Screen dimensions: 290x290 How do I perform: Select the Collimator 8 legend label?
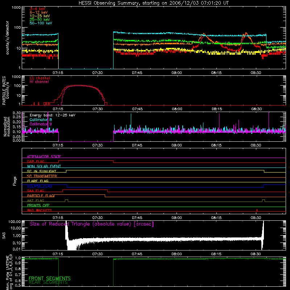pos(41,120)
